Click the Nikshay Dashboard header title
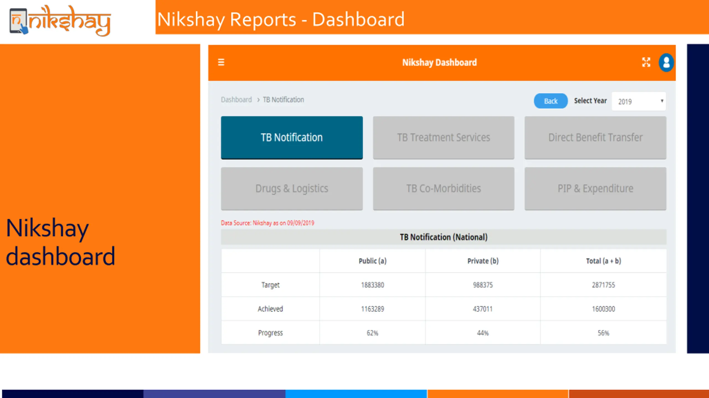Viewport: 709px width, 398px height. tap(440, 62)
